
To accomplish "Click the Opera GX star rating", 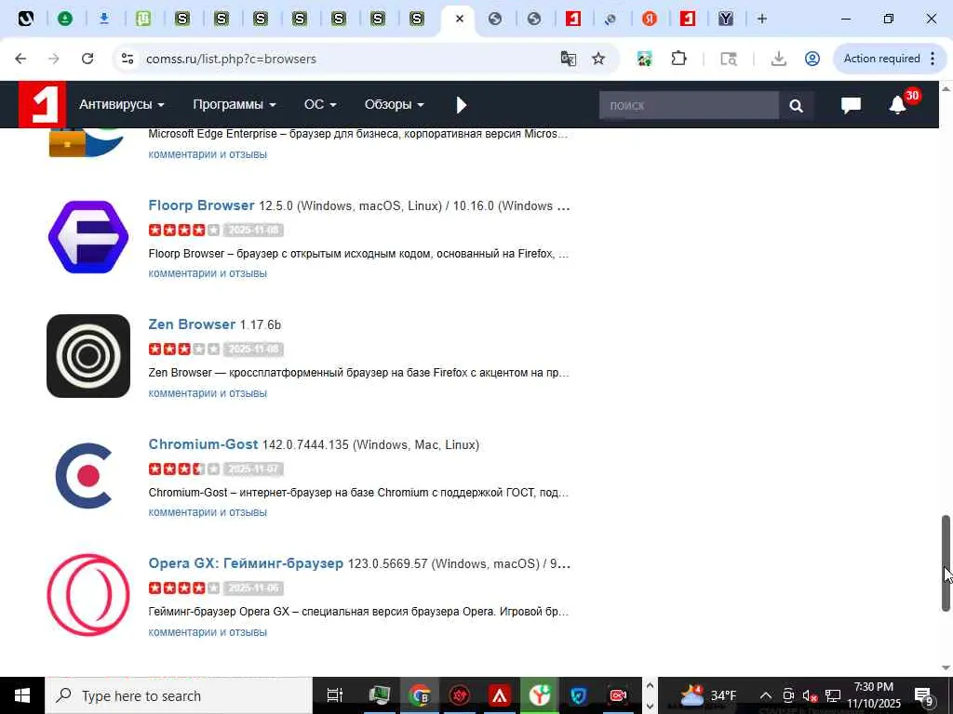I will (x=183, y=588).
